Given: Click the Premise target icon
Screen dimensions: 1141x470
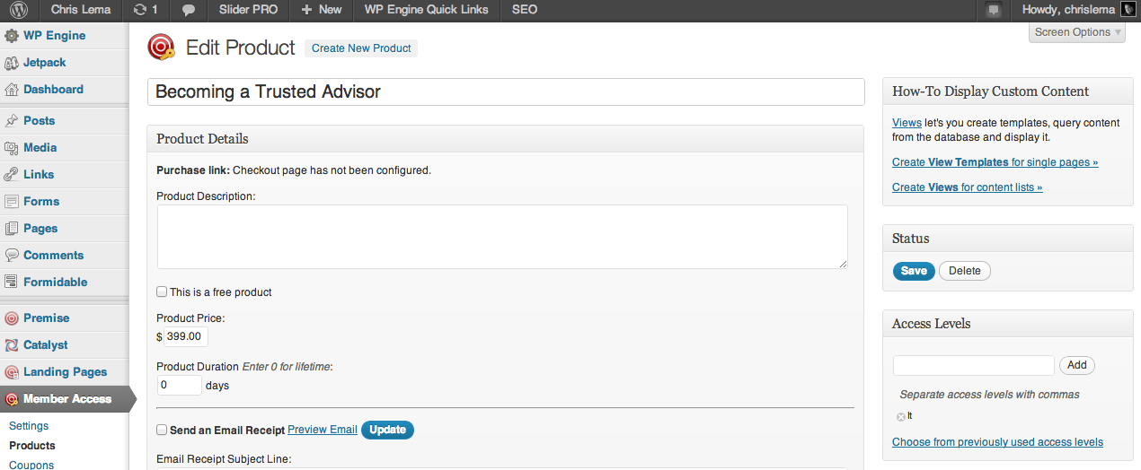Looking at the screenshot, I should (x=12, y=318).
